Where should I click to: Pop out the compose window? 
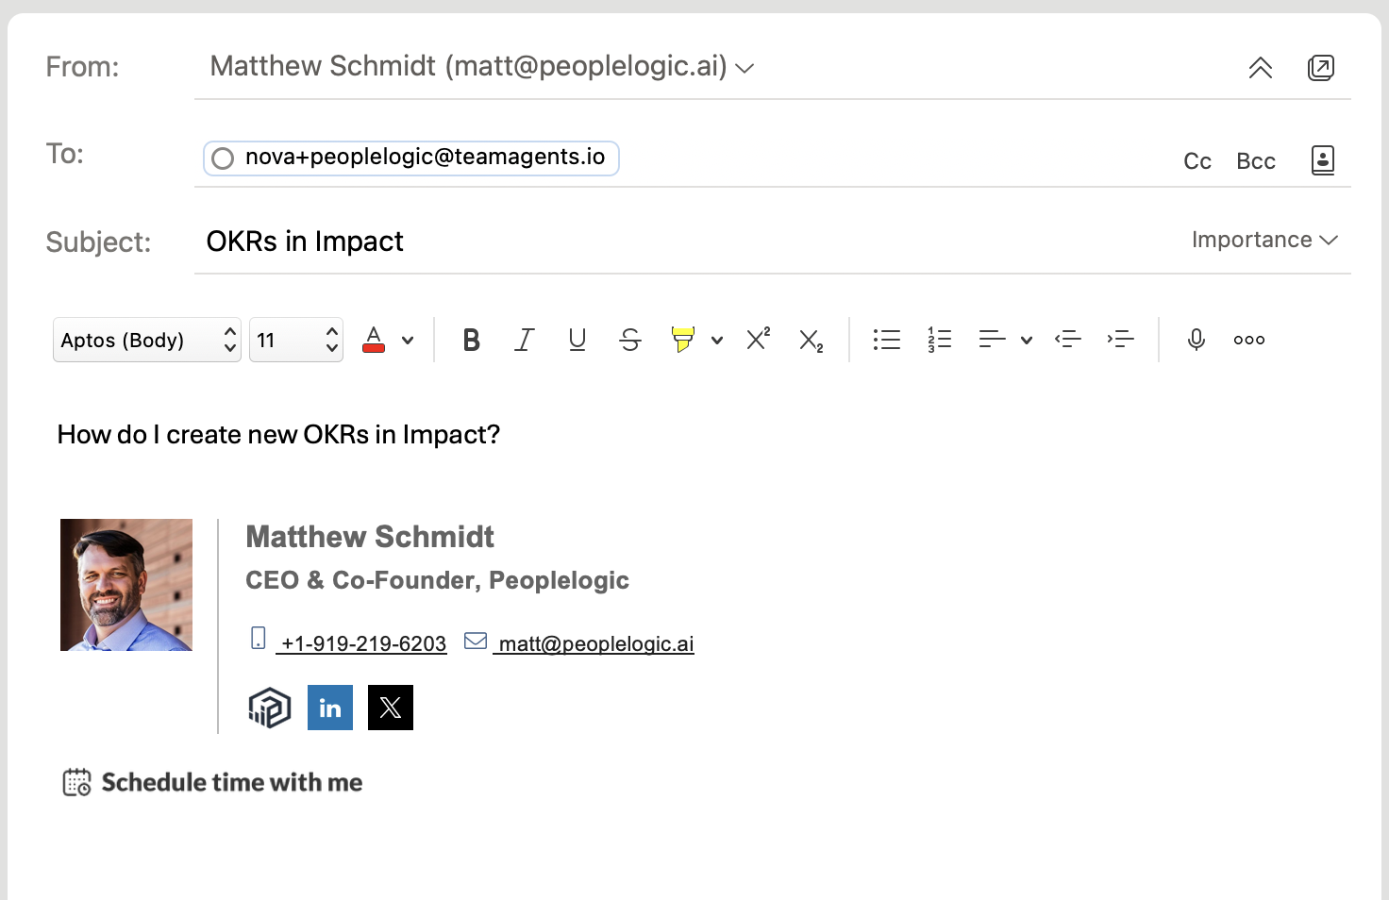pos(1321,67)
